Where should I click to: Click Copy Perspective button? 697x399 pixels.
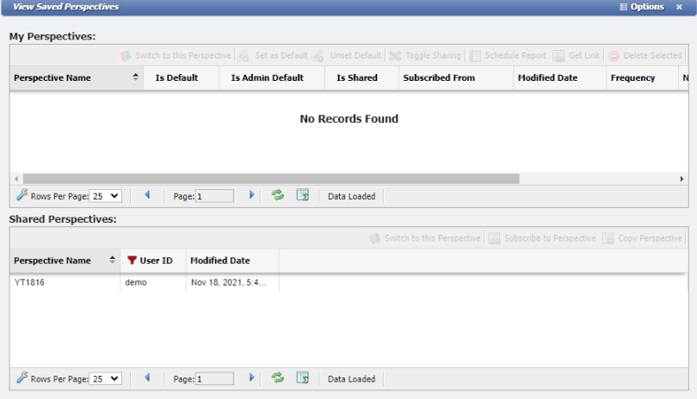(642, 238)
